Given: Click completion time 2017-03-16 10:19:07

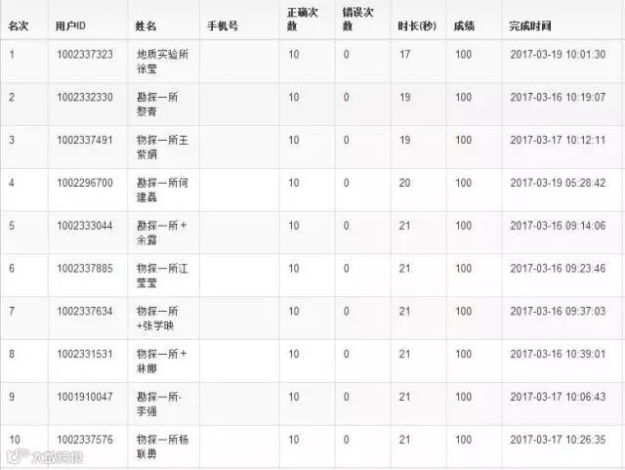Looking at the screenshot, I should [558, 97].
